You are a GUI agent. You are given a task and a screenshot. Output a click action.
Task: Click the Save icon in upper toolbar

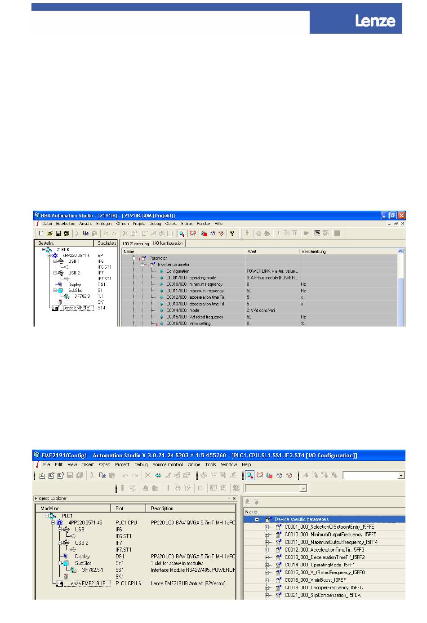point(58,234)
